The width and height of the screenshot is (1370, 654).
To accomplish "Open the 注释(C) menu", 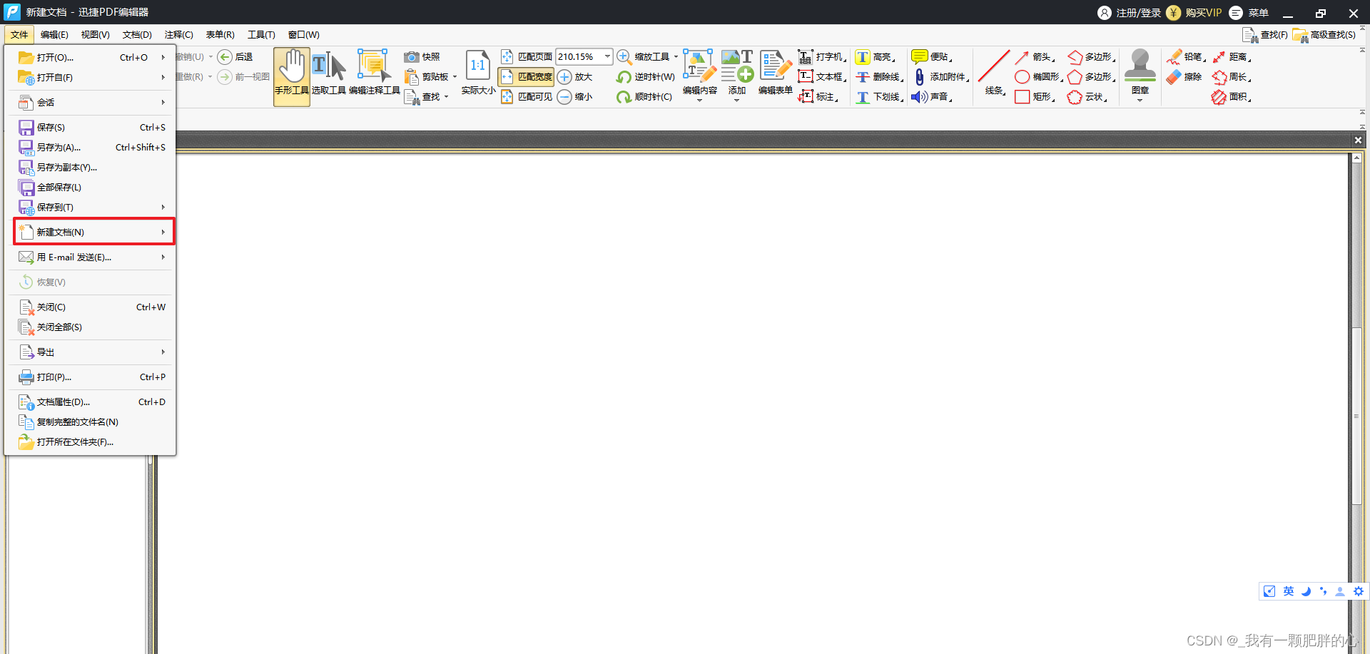I will (x=178, y=34).
